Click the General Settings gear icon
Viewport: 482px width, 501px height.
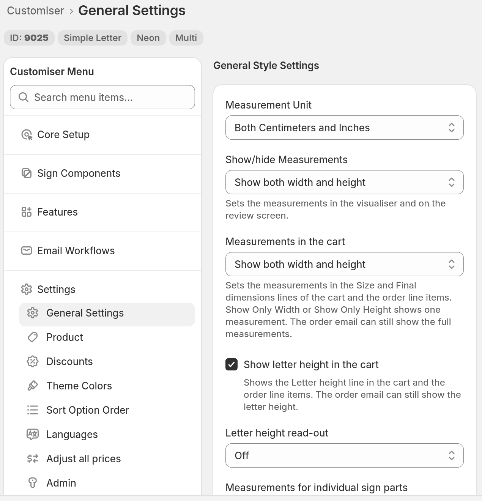(x=33, y=313)
